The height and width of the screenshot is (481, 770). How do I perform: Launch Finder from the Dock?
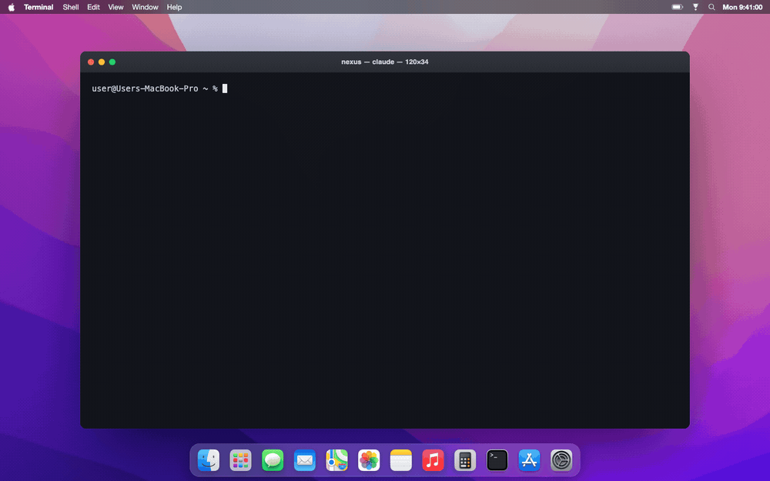(x=209, y=460)
